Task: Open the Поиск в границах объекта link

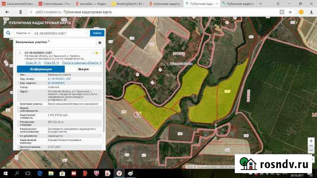Action: coord(82,63)
